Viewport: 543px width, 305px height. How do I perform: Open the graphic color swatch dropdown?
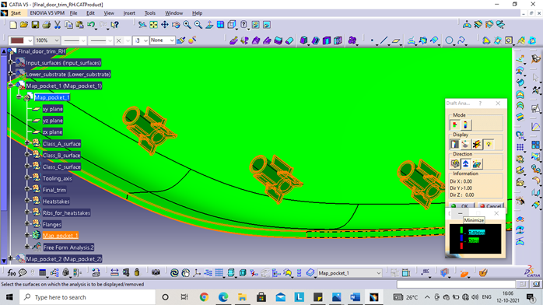point(21,40)
